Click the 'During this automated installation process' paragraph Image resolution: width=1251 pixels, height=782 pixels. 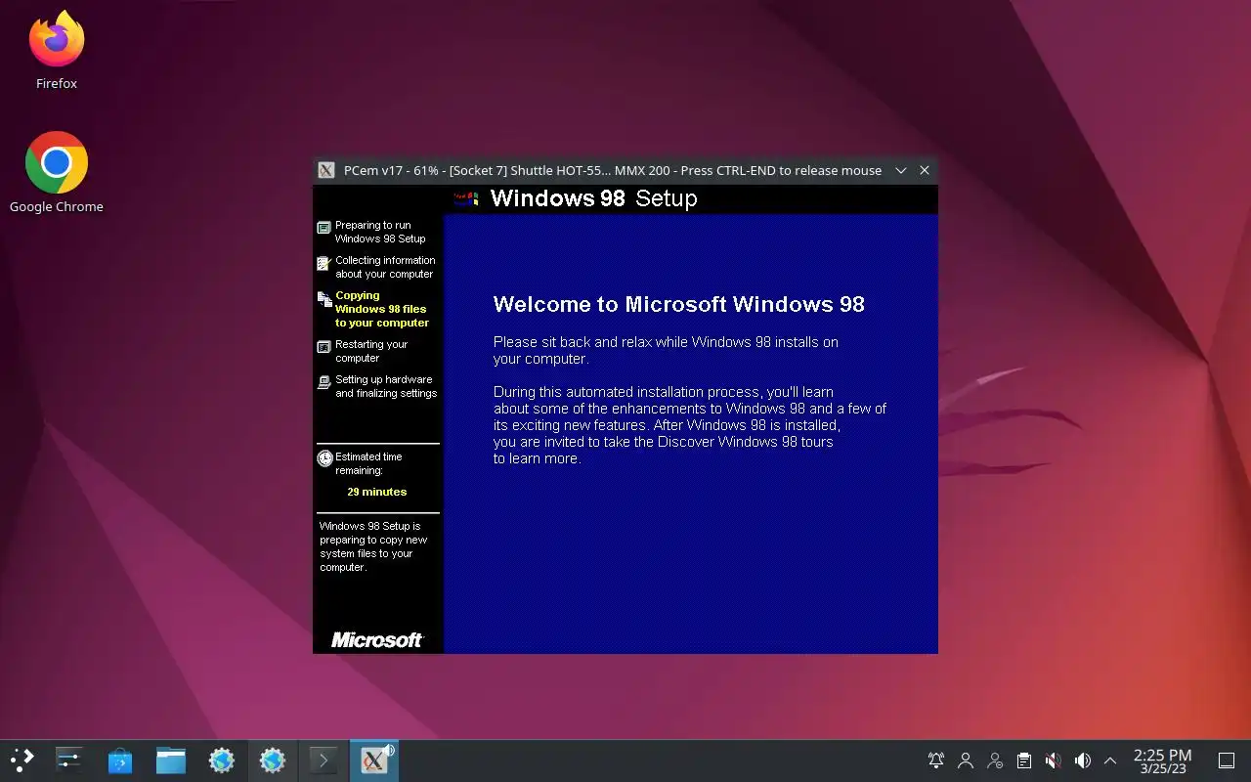(x=690, y=425)
